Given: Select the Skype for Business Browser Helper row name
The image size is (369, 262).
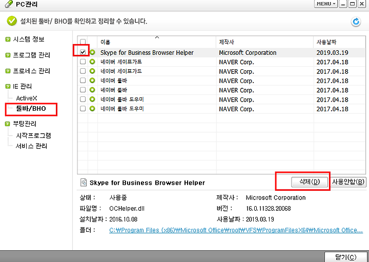Looking at the screenshot, I should click(x=147, y=52).
